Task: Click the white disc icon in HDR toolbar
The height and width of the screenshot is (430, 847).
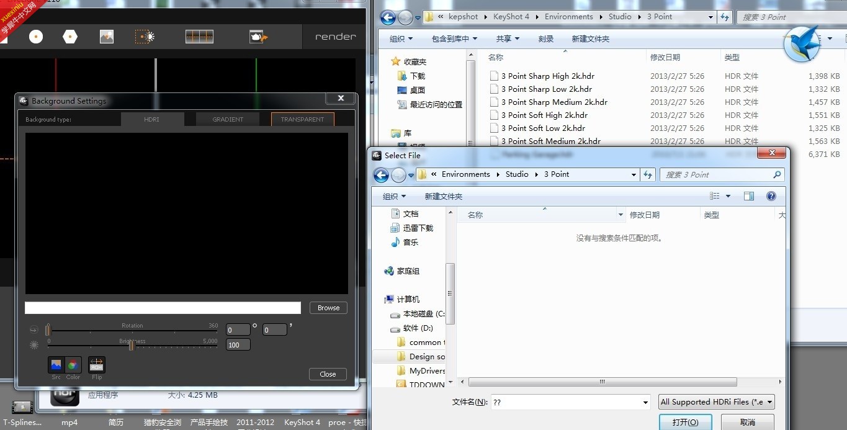Action: 36,37
